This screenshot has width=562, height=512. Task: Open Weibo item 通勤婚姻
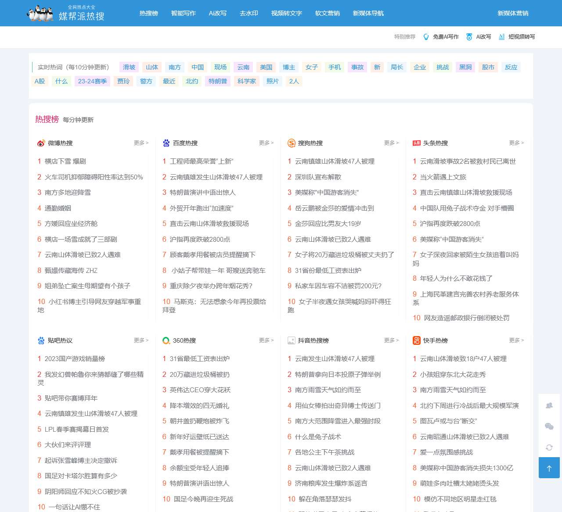pyautogui.click(x=58, y=208)
